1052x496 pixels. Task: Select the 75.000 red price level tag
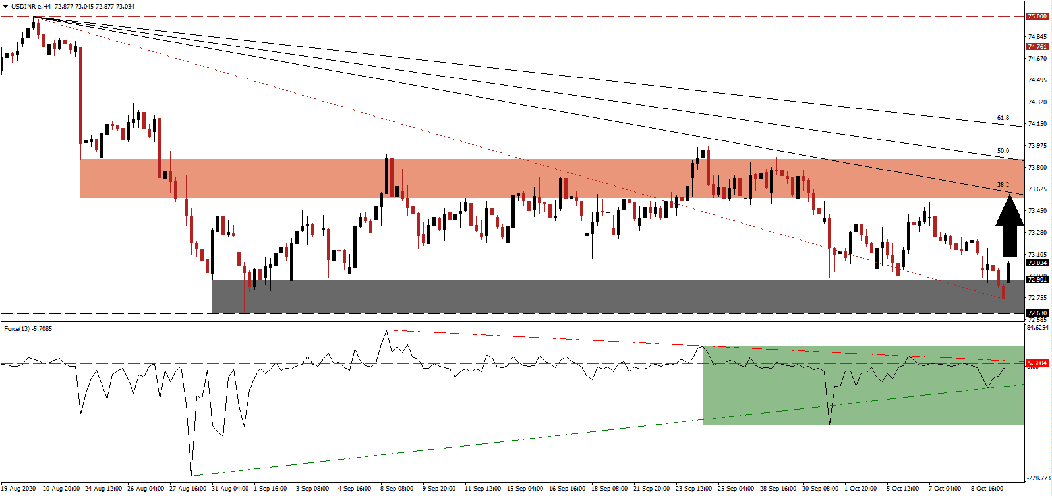(1037, 16)
